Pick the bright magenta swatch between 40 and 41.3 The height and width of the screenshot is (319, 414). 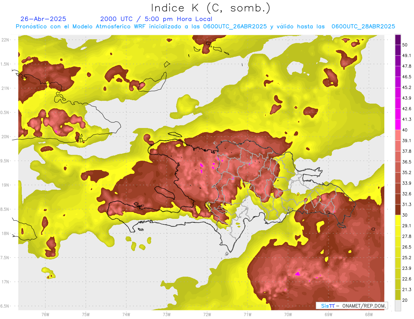(398, 125)
